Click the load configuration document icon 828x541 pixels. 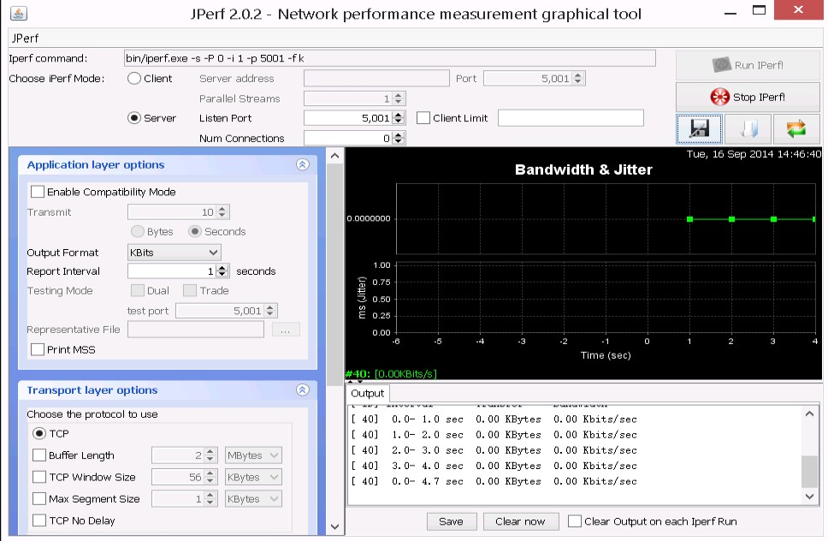point(748,129)
